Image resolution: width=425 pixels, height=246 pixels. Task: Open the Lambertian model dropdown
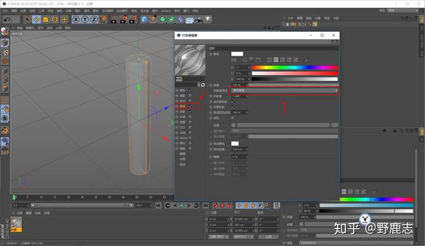(357, 243)
